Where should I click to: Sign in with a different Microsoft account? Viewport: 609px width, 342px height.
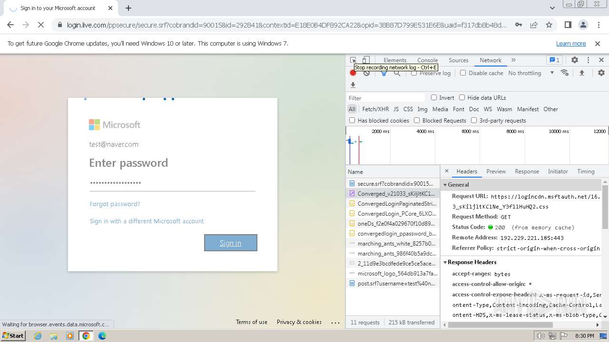click(147, 221)
